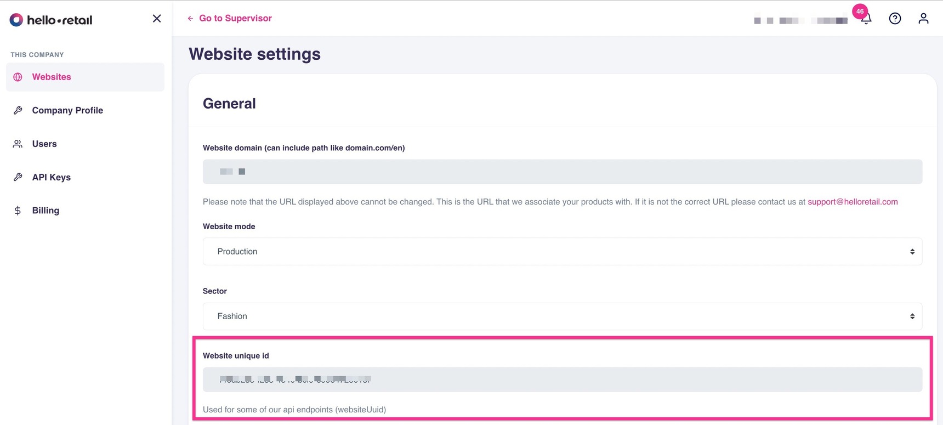Click the support@helloretail.com email link
943x425 pixels.
tap(853, 202)
